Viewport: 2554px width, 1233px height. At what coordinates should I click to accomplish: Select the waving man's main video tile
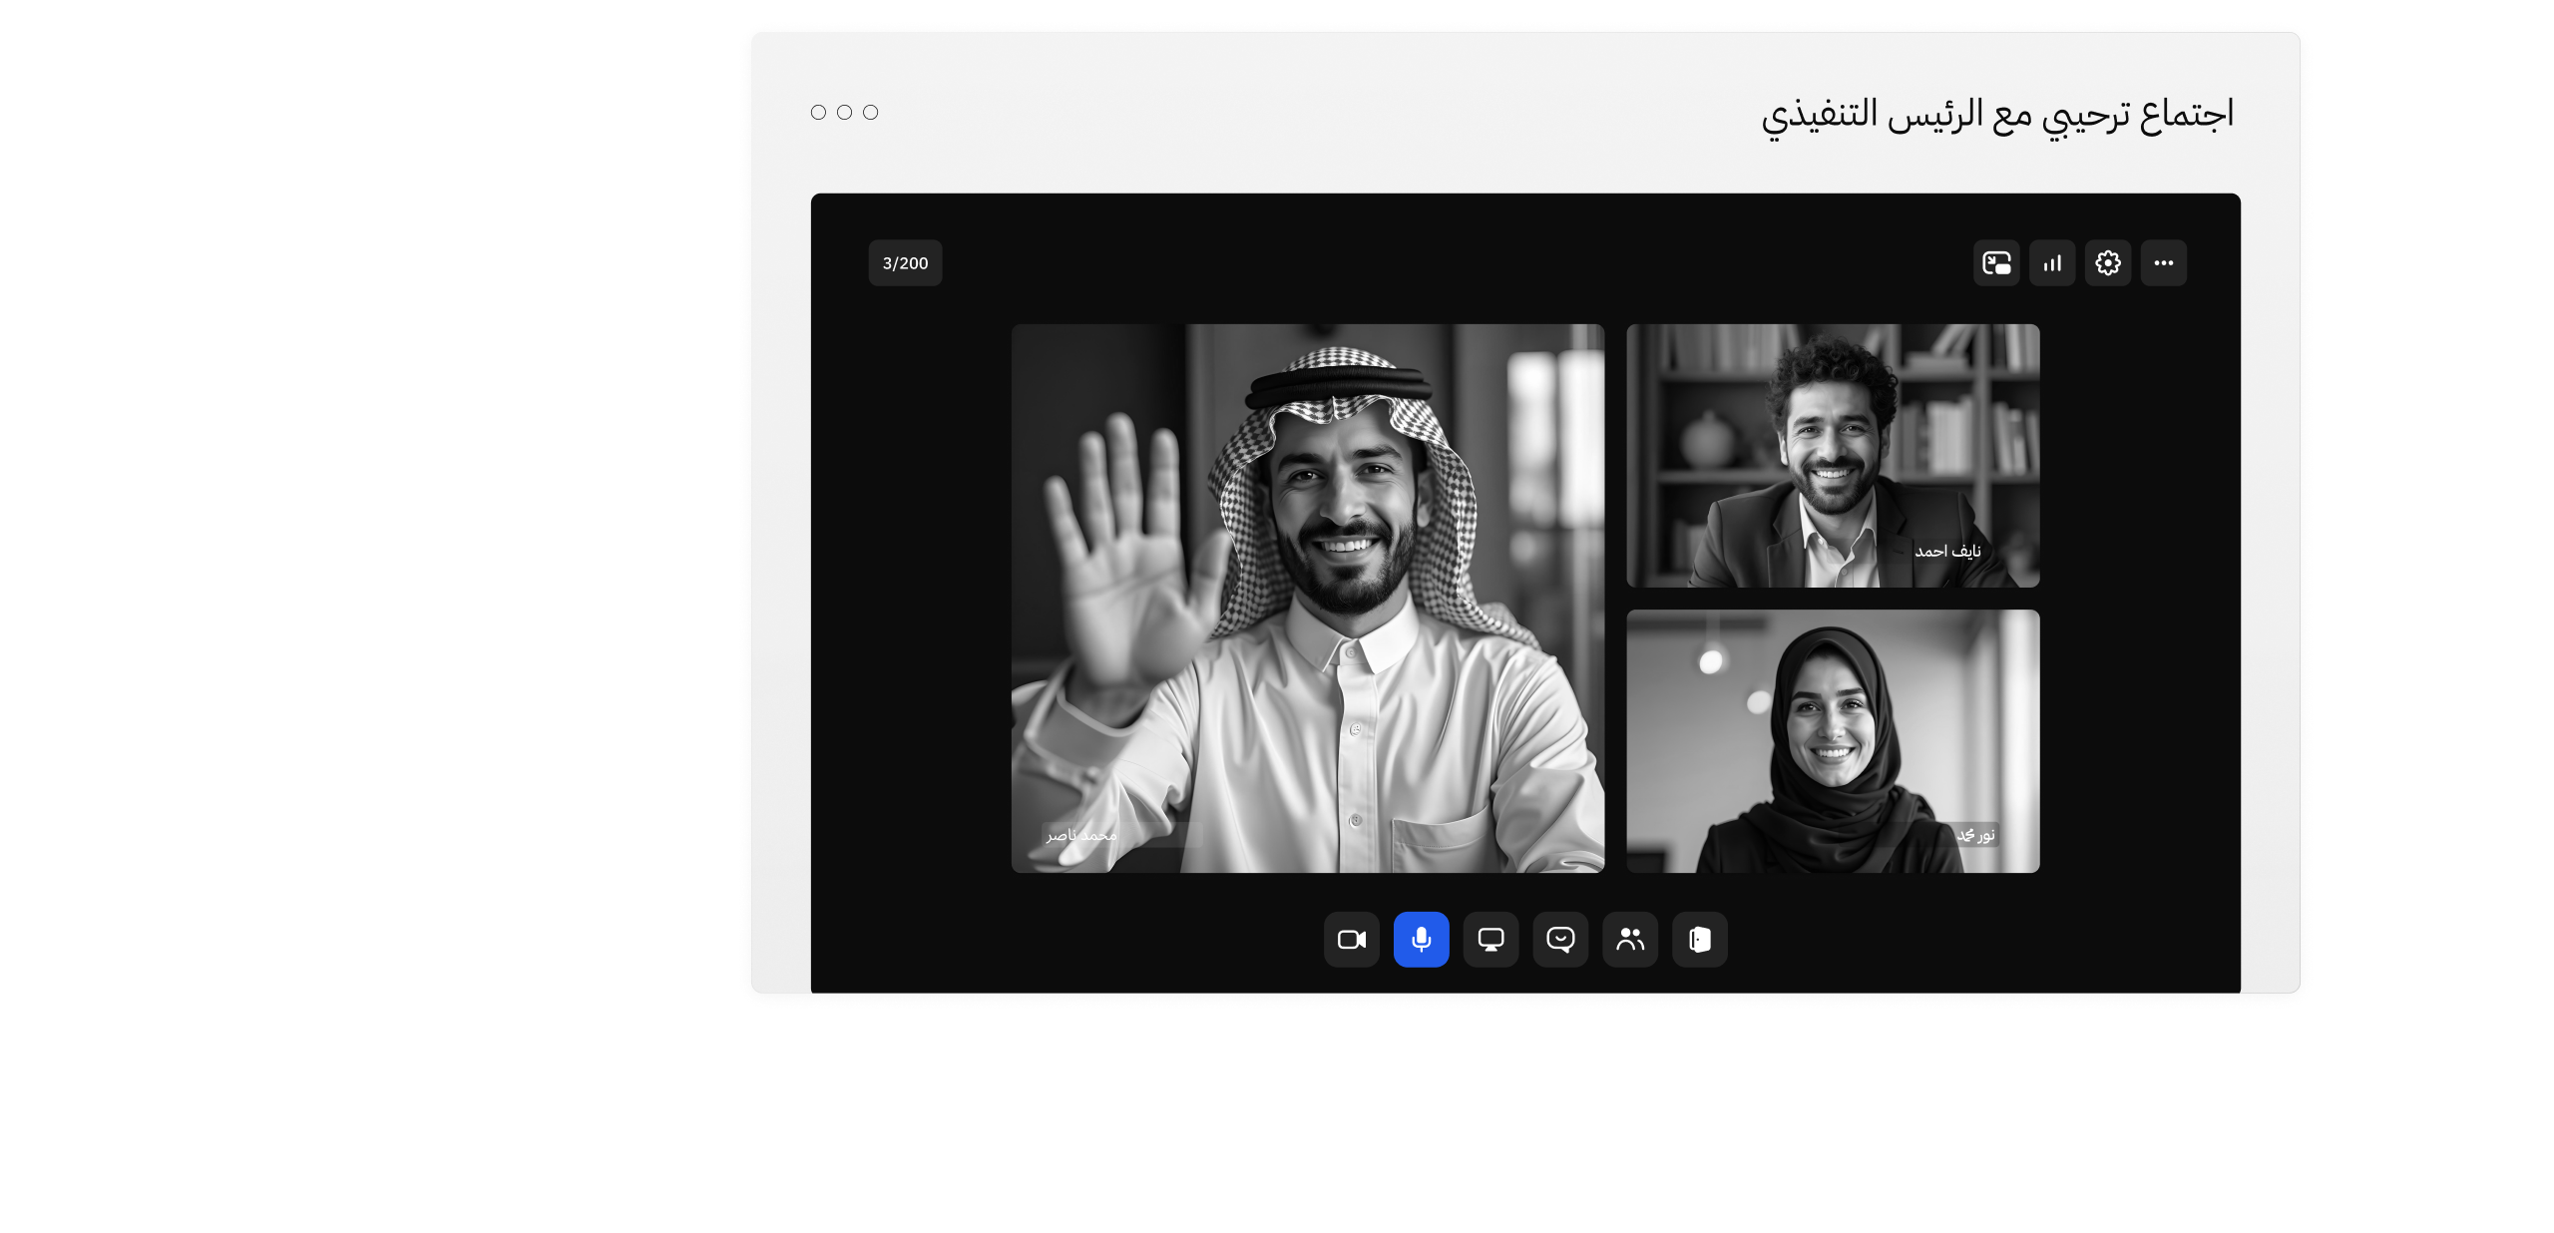[1307, 599]
